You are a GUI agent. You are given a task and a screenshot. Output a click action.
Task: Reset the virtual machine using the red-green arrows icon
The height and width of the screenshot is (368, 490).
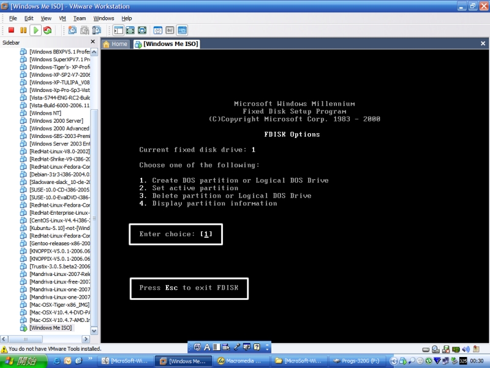pyautogui.click(x=48, y=30)
